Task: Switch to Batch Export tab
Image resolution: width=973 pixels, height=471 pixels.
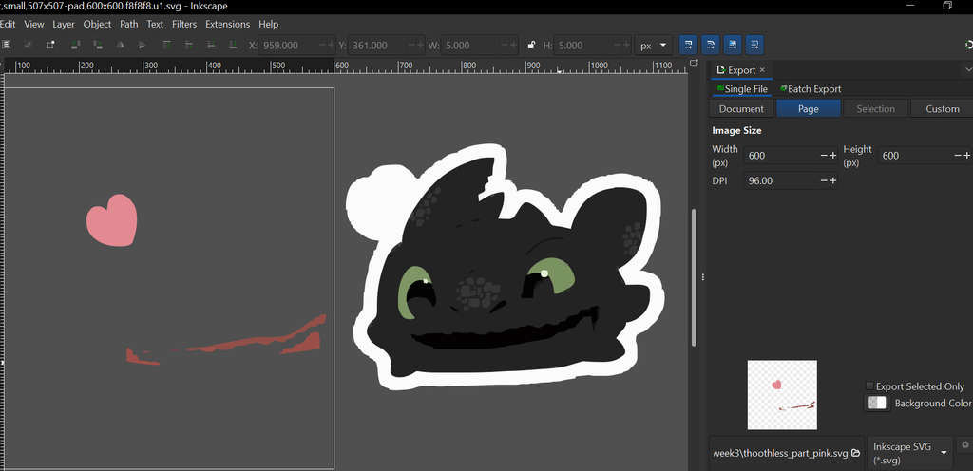Action: pyautogui.click(x=810, y=89)
